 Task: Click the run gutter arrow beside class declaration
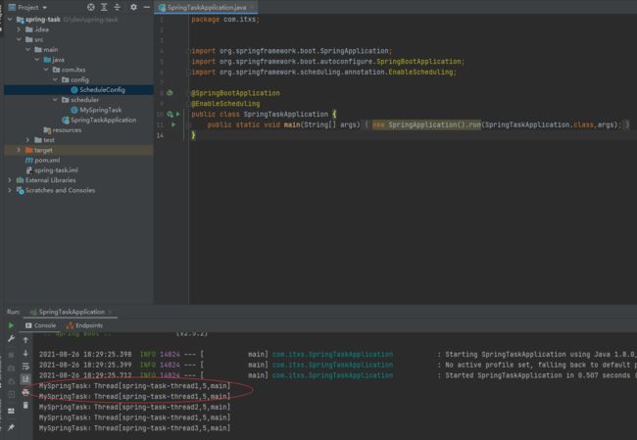click(178, 114)
